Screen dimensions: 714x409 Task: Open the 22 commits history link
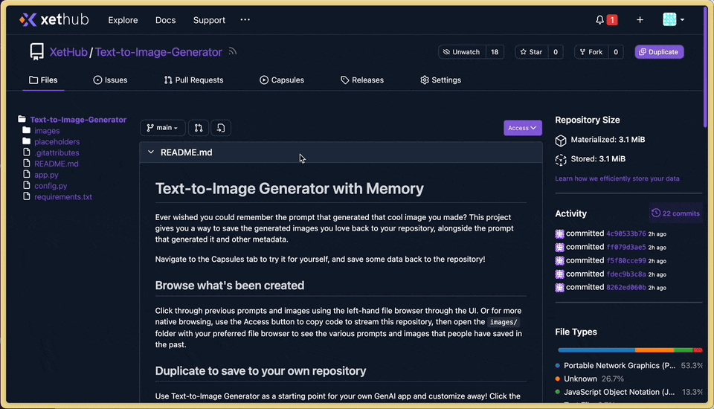675,213
